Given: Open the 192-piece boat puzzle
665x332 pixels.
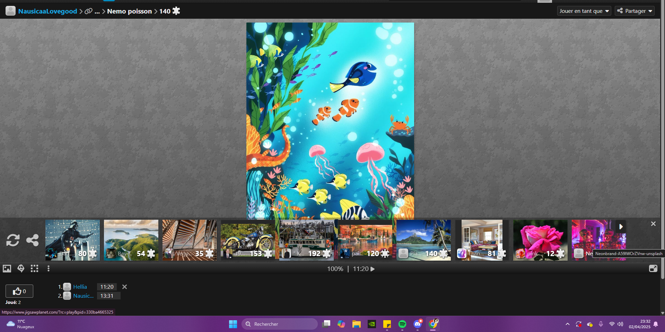Looking at the screenshot, I should tap(307, 240).
